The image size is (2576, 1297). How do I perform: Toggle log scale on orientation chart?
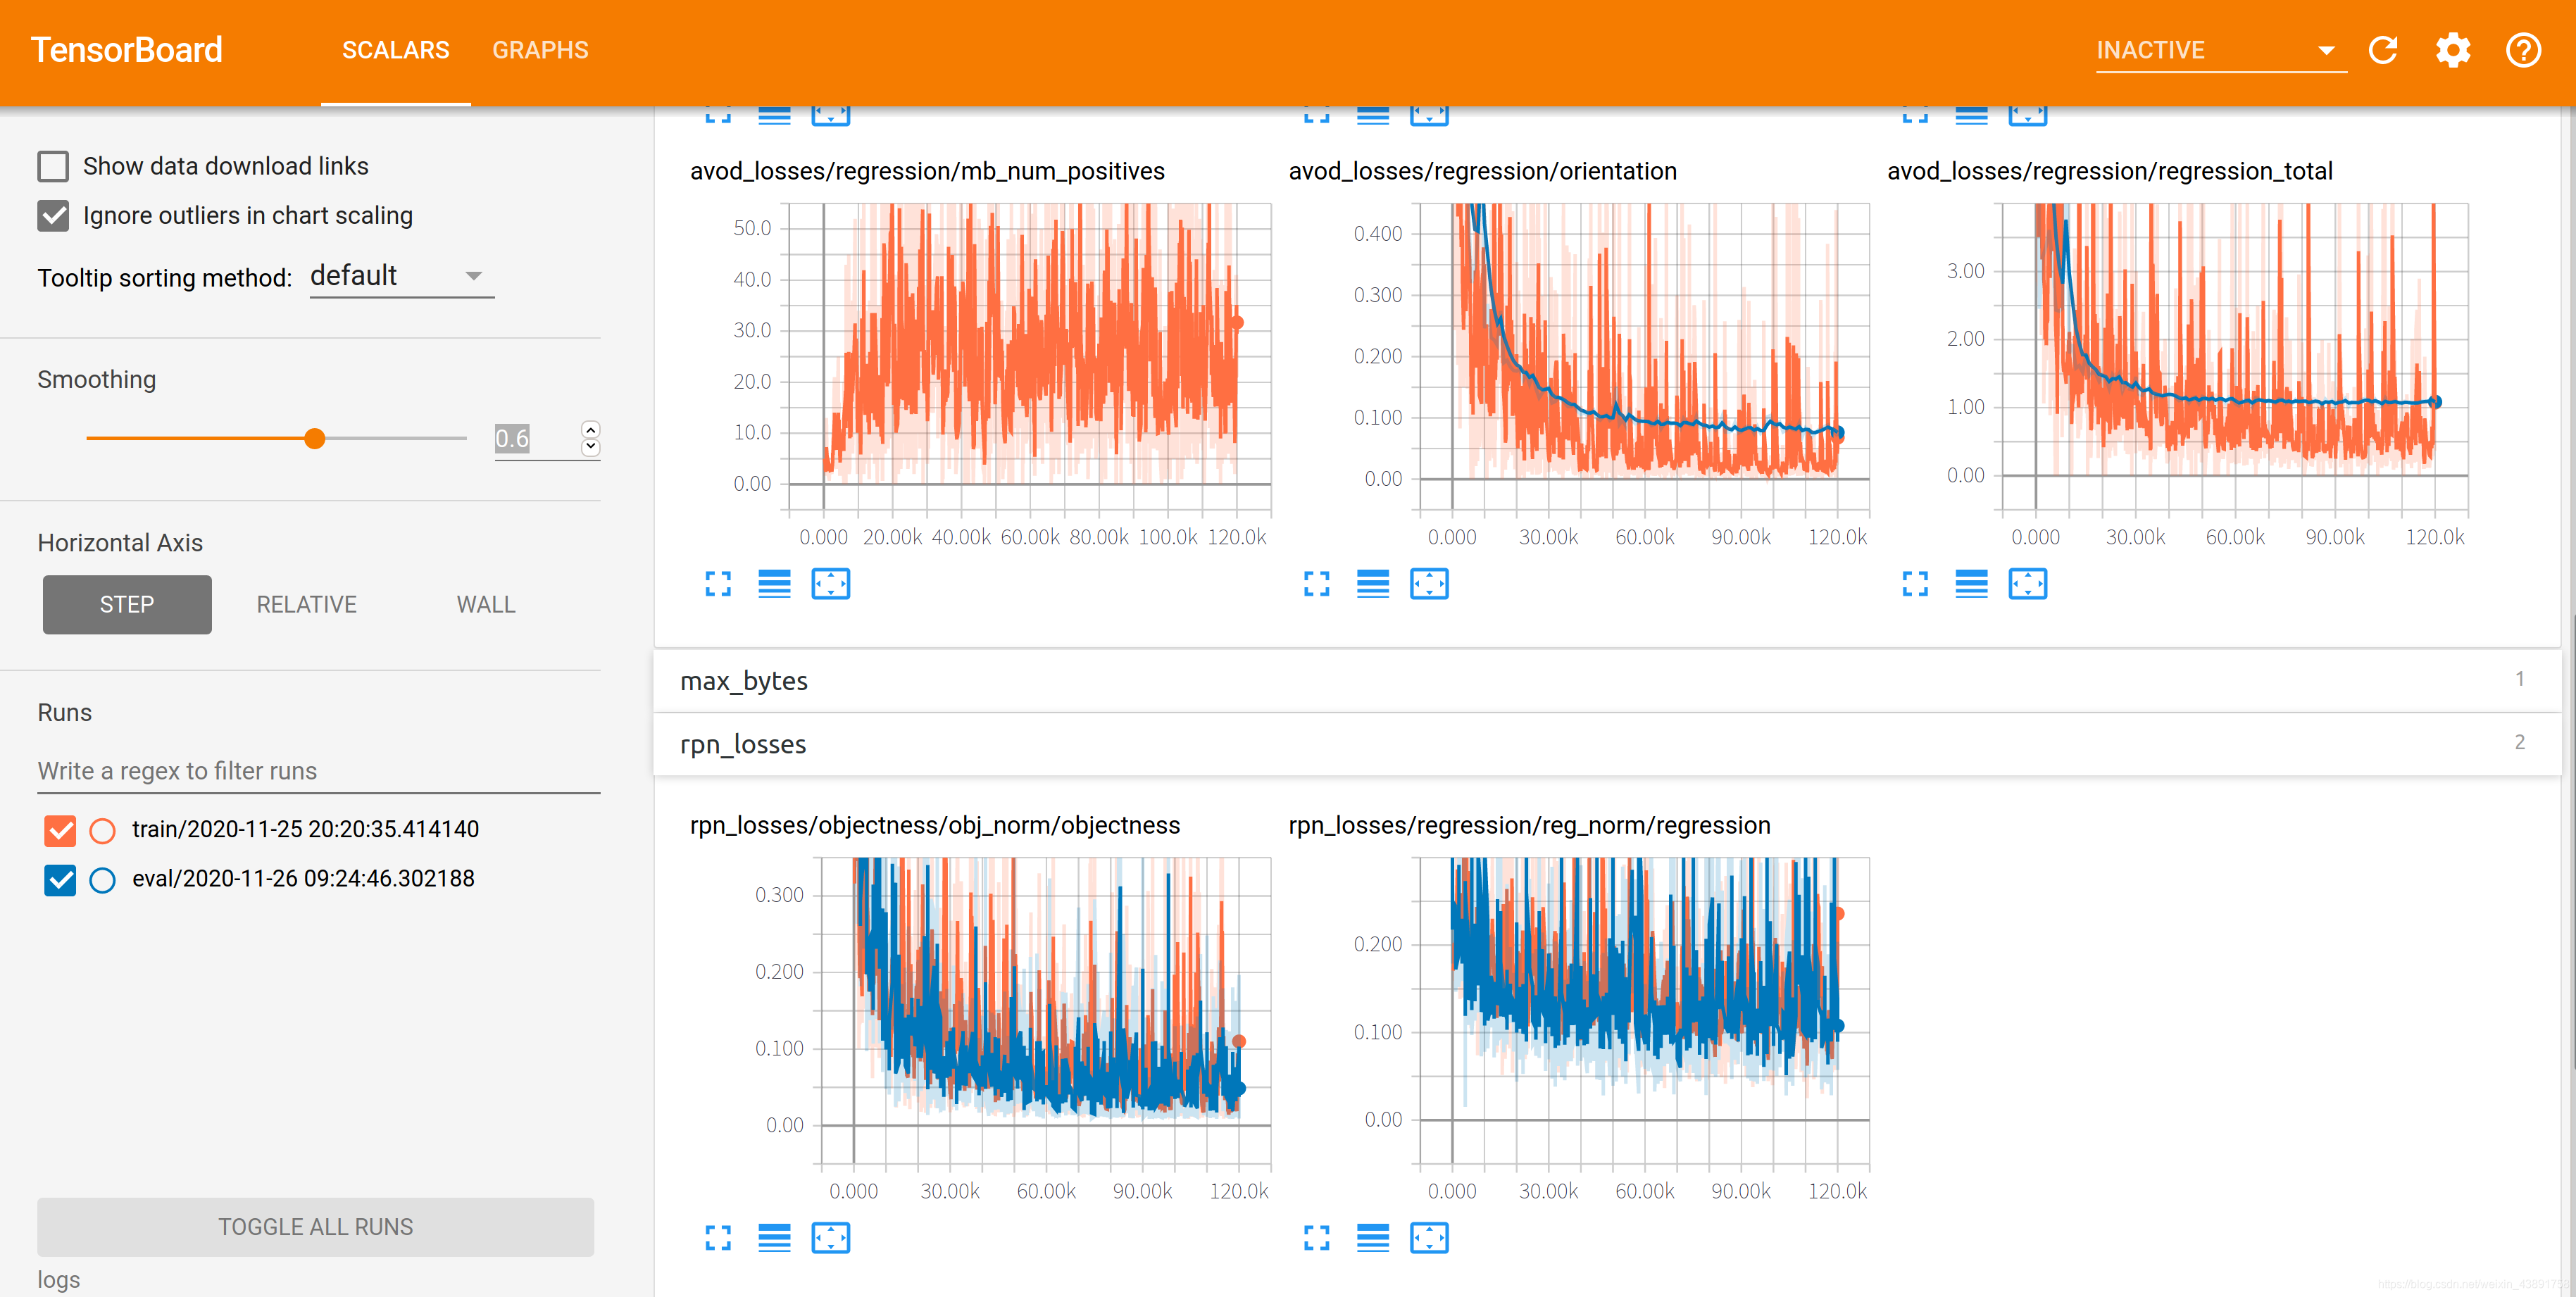1372,584
